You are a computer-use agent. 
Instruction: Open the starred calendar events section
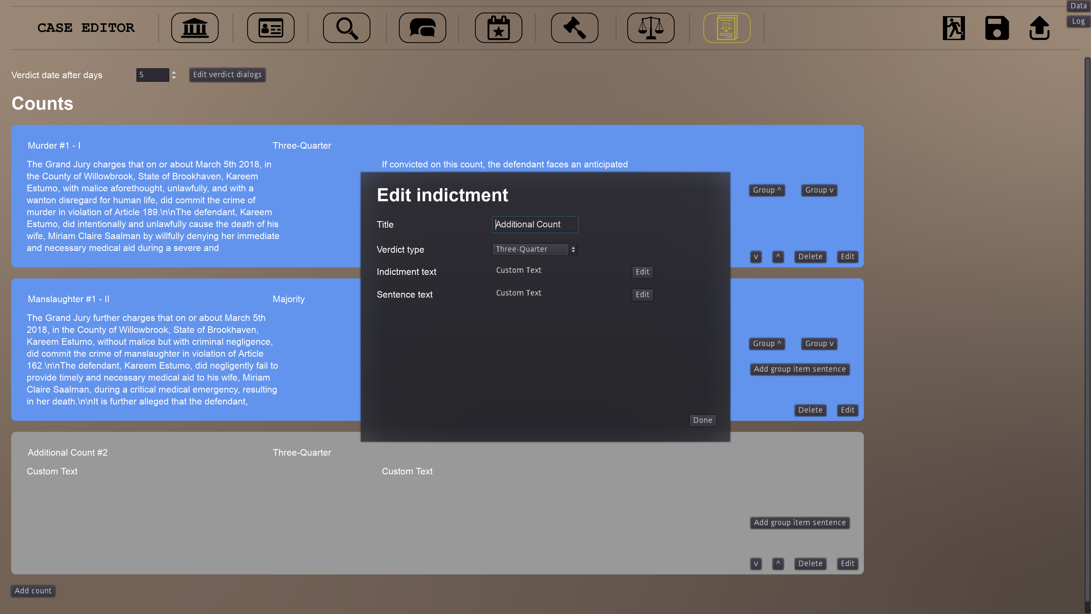499,28
